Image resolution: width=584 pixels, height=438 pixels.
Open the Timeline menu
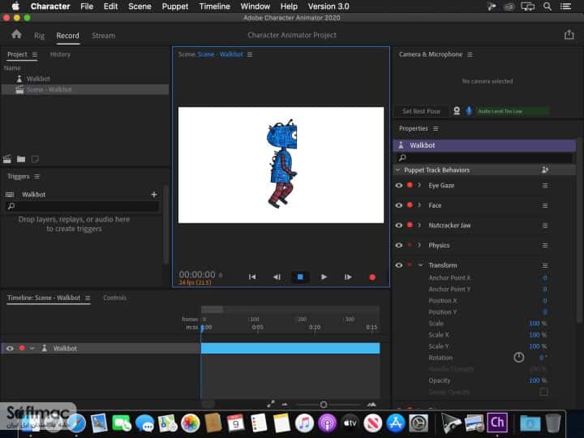coord(214,6)
